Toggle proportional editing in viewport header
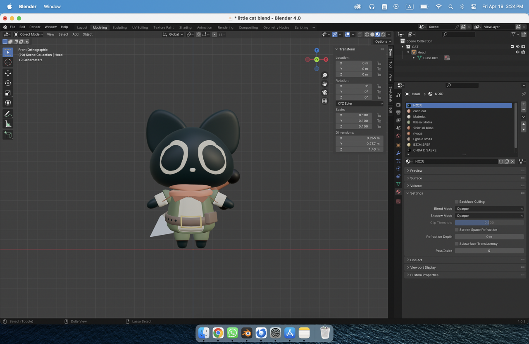This screenshot has height=344, width=529. 214,34
